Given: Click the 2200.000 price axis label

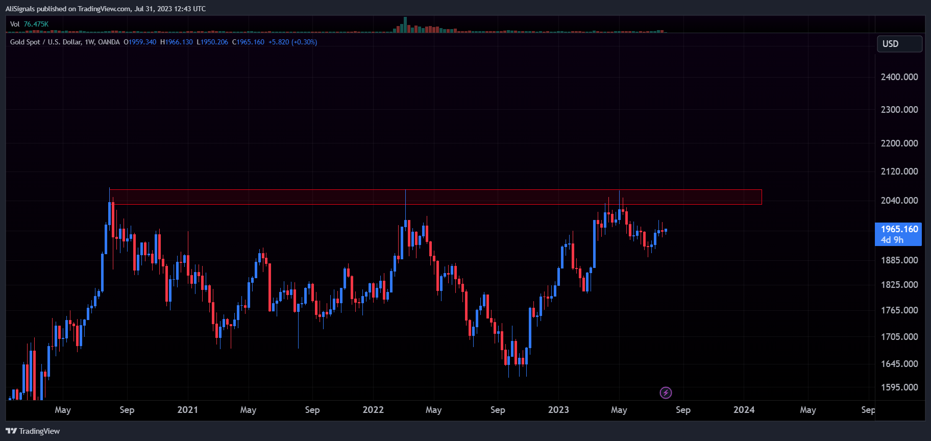Looking at the screenshot, I should pos(899,143).
